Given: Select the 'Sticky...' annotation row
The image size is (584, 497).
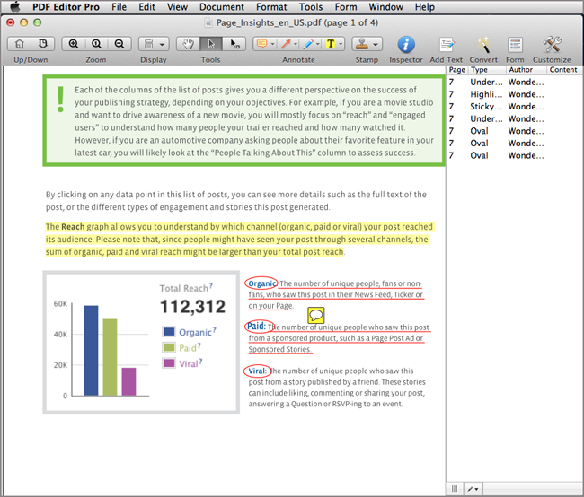Looking at the screenshot, I should [514, 107].
